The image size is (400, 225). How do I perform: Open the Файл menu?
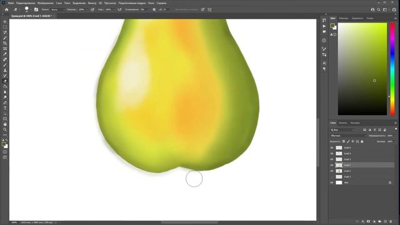coord(11,3)
